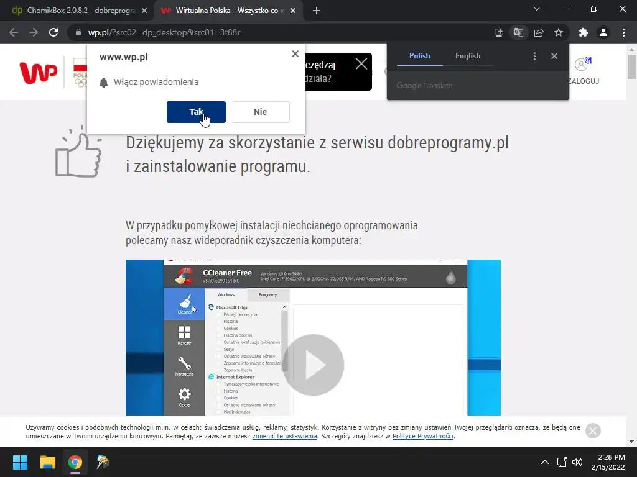Screen dimensions: 637x477
Task: Click the install app icon in address bar
Action: [x=498, y=32]
